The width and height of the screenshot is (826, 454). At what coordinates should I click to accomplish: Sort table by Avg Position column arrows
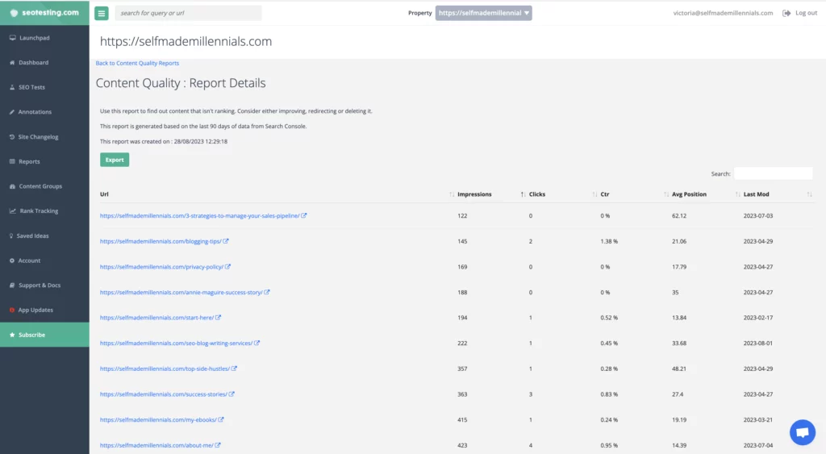pos(737,194)
